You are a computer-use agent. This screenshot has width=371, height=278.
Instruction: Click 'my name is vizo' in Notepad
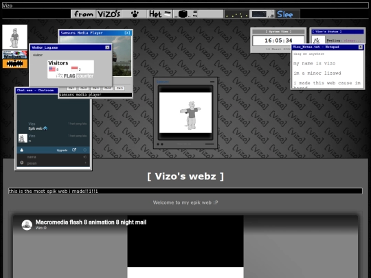pos(315,63)
